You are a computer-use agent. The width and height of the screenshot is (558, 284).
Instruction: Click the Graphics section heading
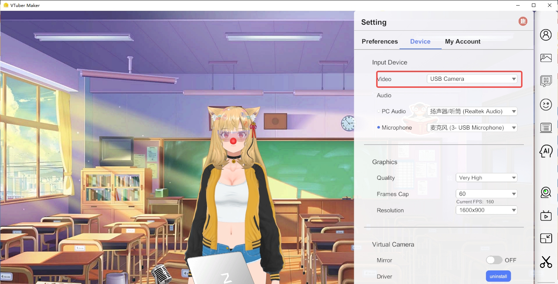pos(385,162)
